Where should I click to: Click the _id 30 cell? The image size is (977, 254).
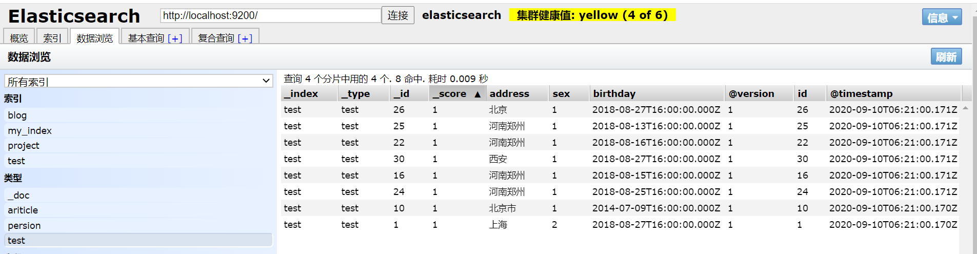[x=399, y=159]
